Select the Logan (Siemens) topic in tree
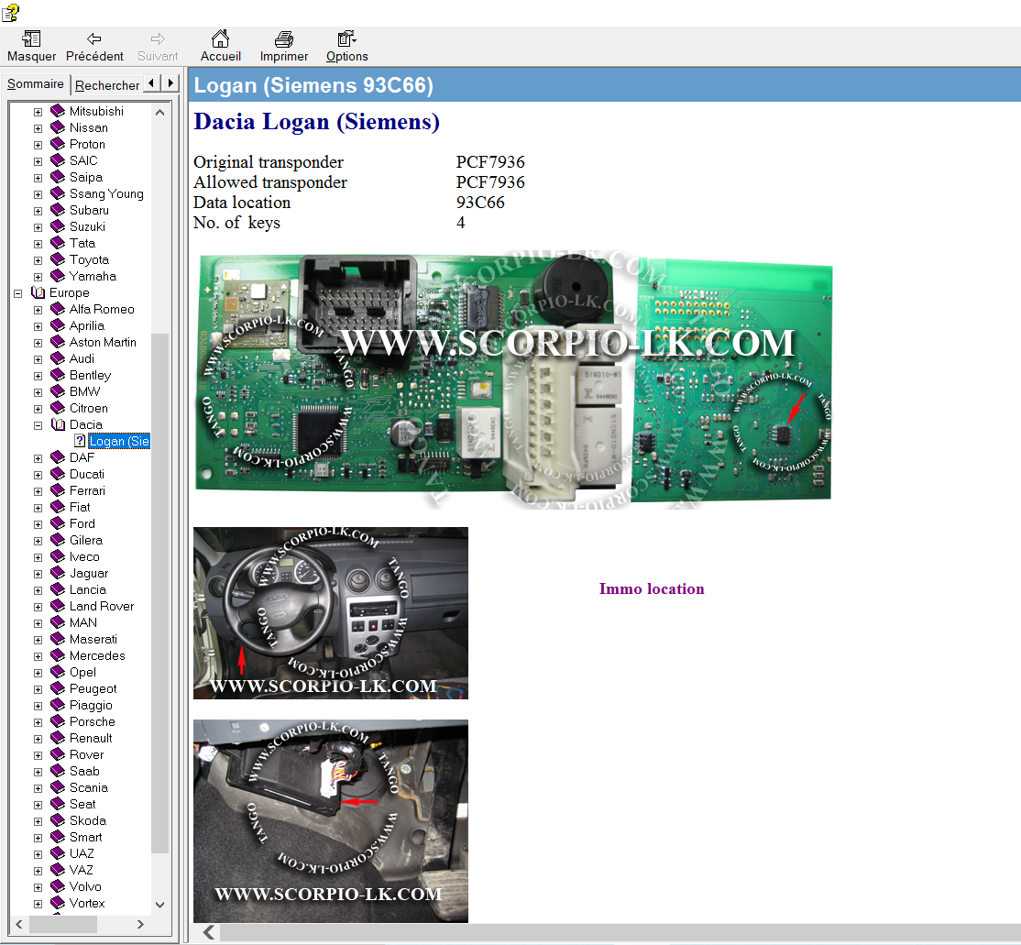 point(119,441)
